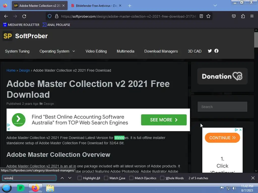The height and width of the screenshot is (193, 258).
Task: Close the find bar with X
Action: point(253,178)
